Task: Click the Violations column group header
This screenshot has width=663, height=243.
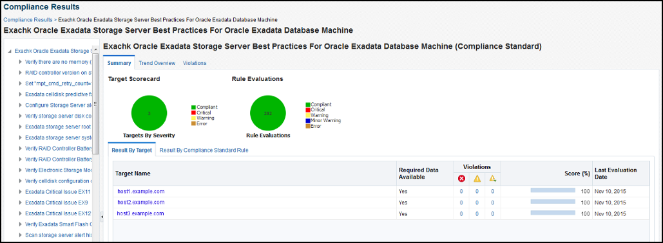Action: 477,167
